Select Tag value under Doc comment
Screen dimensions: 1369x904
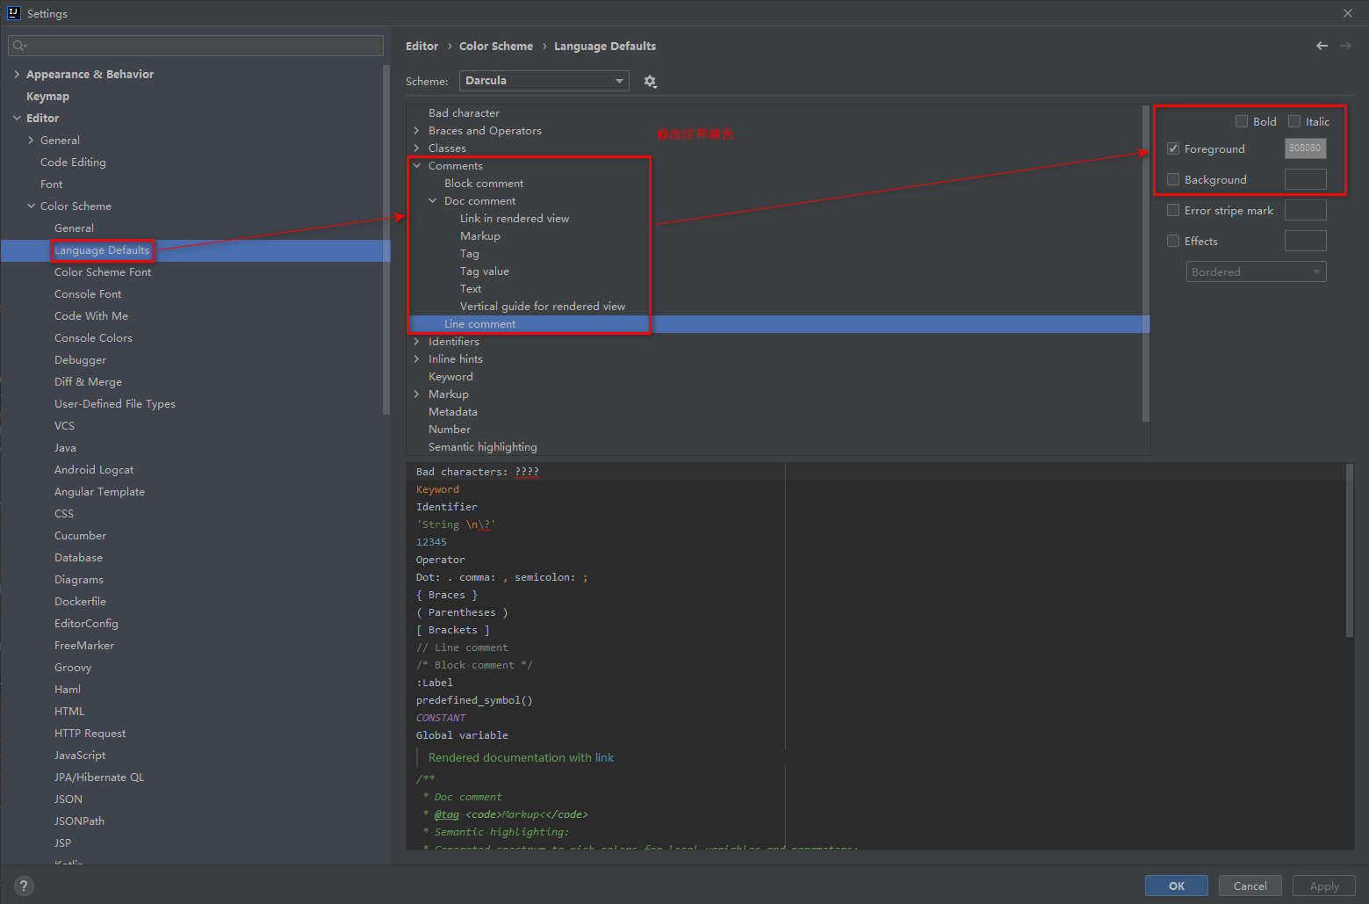click(x=485, y=271)
